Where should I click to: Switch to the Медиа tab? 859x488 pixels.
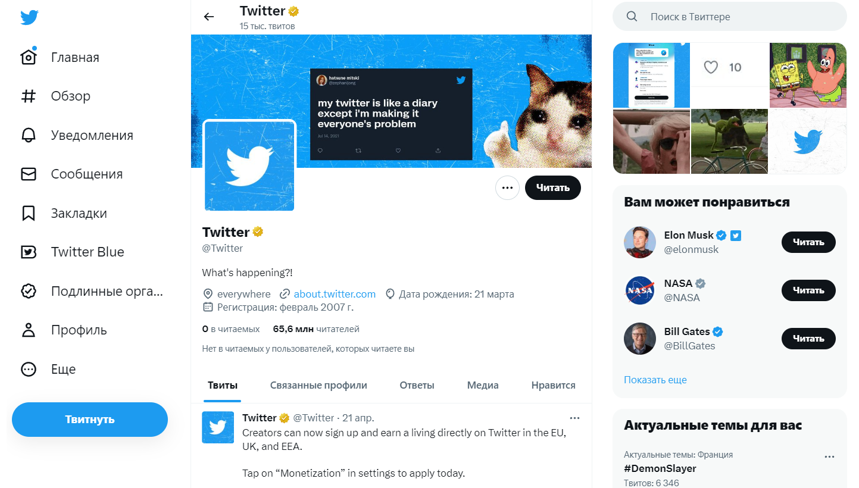tap(483, 385)
